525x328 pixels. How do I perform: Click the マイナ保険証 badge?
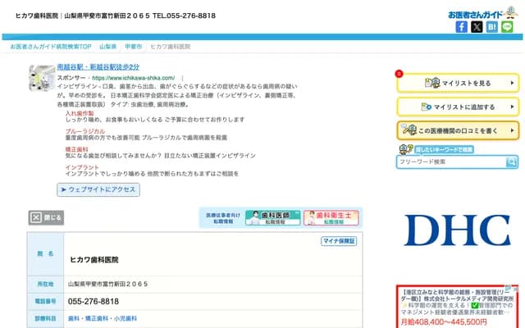[x=339, y=241]
